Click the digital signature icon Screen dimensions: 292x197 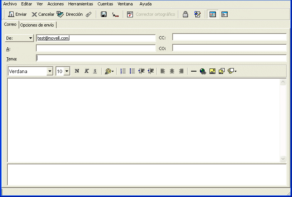[197, 14]
